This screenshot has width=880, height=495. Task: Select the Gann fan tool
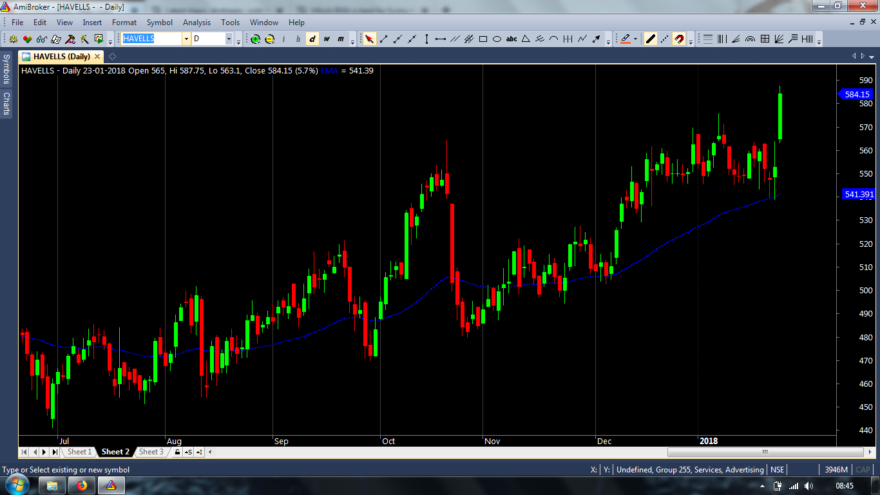(779, 39)
